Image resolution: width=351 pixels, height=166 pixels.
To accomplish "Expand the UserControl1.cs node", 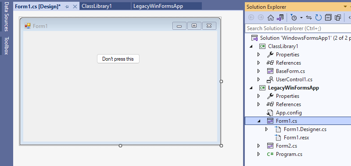I will (x=259, y=80).
